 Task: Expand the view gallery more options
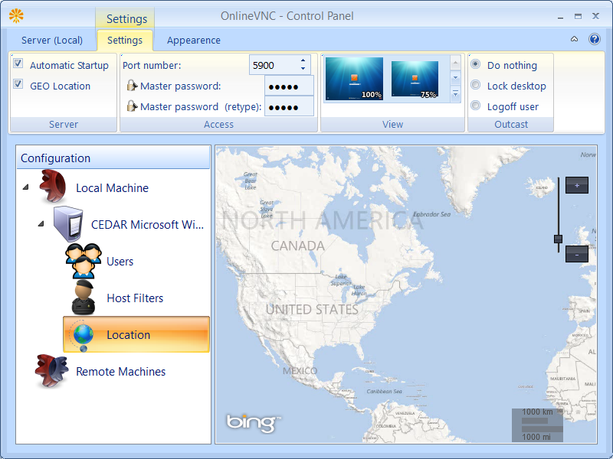455,94
